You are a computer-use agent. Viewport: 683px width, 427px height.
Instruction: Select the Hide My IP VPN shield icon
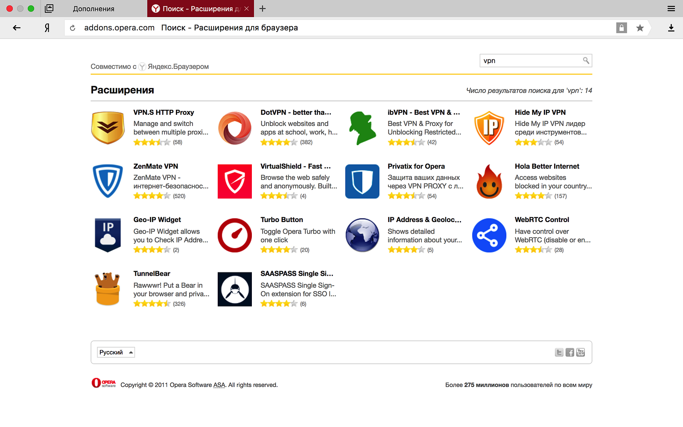pyautogui.click(x=489, y=128)
